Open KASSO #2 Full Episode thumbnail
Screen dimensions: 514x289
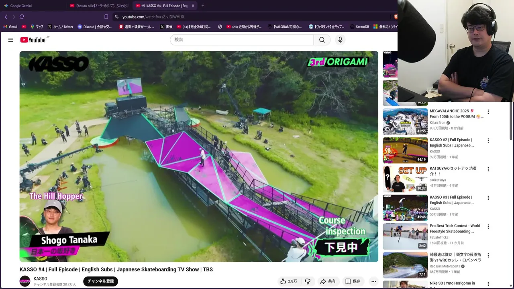(x=405, y=150)
